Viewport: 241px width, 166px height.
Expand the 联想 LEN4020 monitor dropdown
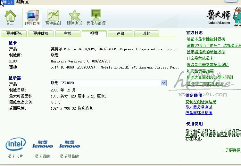tap(163, 83)
